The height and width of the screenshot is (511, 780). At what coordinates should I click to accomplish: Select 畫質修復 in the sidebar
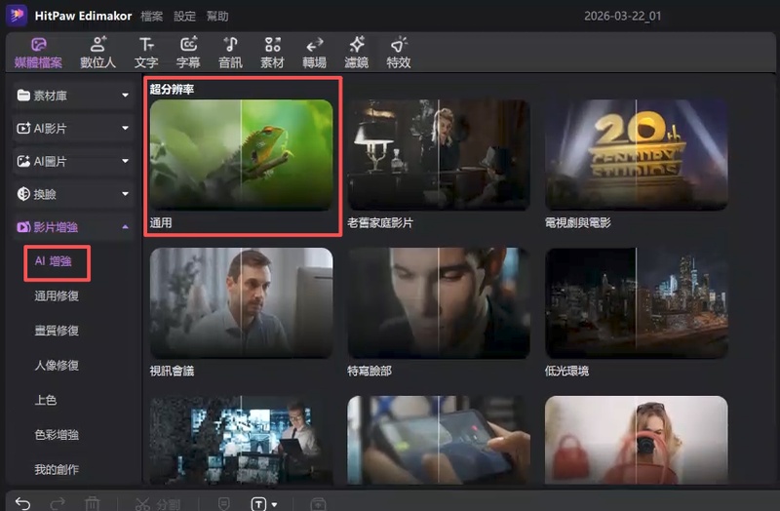(x=57, y=331)
